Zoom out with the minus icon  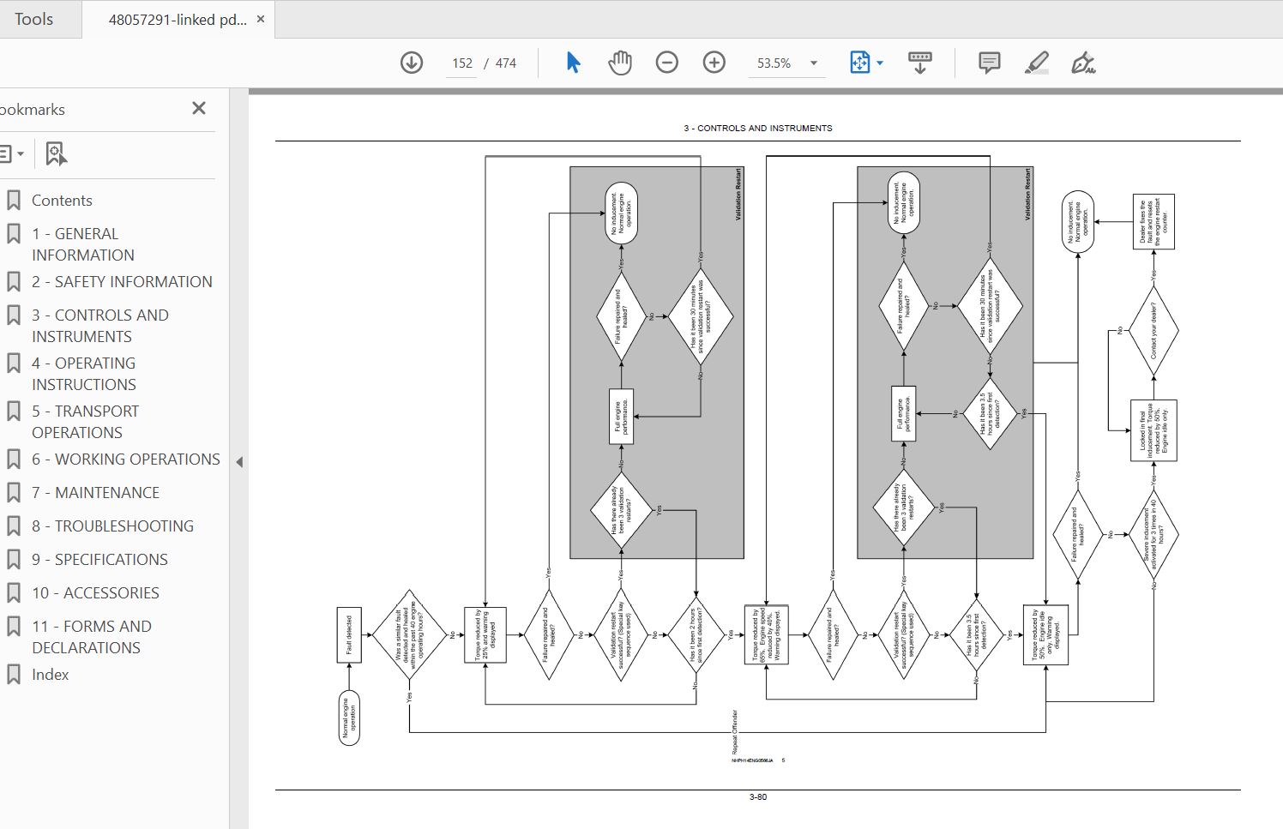pos(667,63)
